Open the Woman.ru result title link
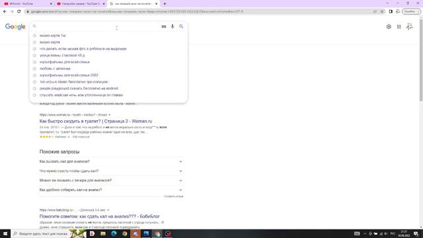Image resolution: width=423 pixels, height=238 pixels. click(x=96, y=121)
